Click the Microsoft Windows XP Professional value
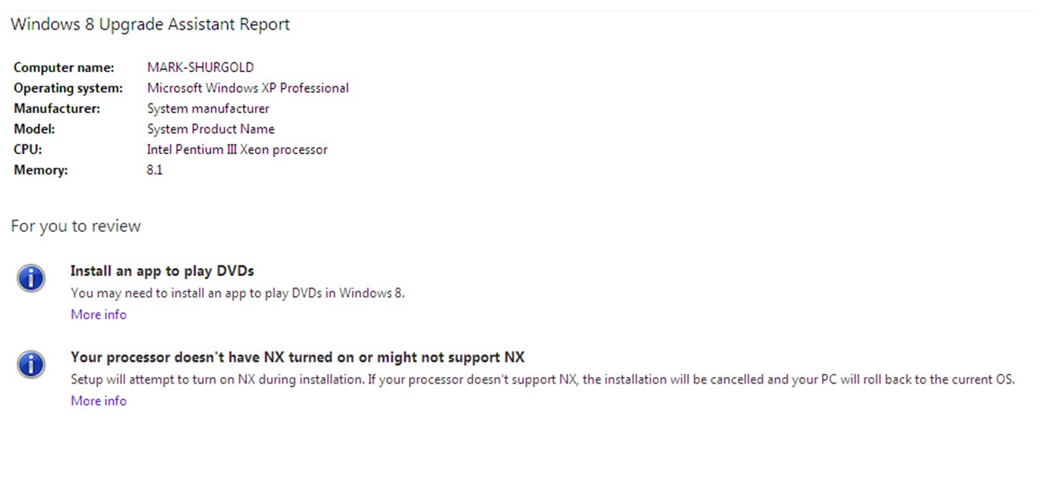Image resolution: width=1049 pixels, height=483 pixels. (248, 88)
